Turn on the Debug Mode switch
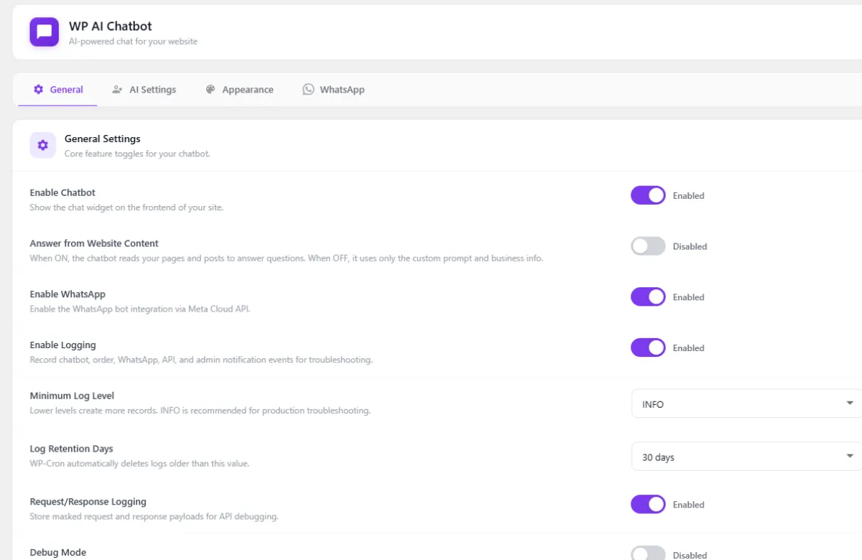The image size is (862, 560). (x=648, y=554)
